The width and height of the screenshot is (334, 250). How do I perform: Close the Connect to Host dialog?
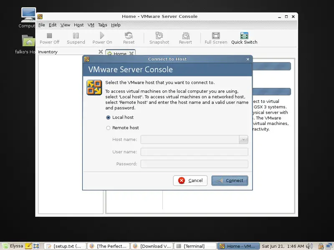point(248,59)
